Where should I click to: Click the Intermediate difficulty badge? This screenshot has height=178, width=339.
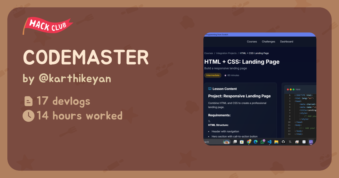click(213, 75)
